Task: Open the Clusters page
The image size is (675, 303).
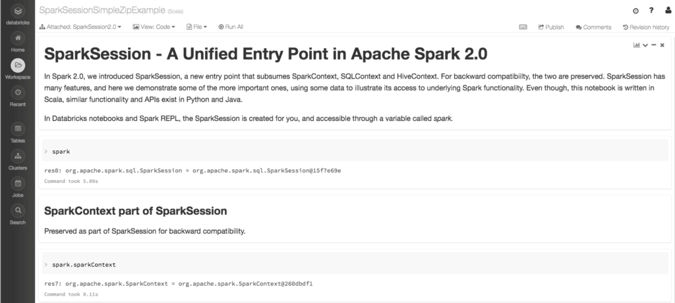Action: (x=18, y=156)
